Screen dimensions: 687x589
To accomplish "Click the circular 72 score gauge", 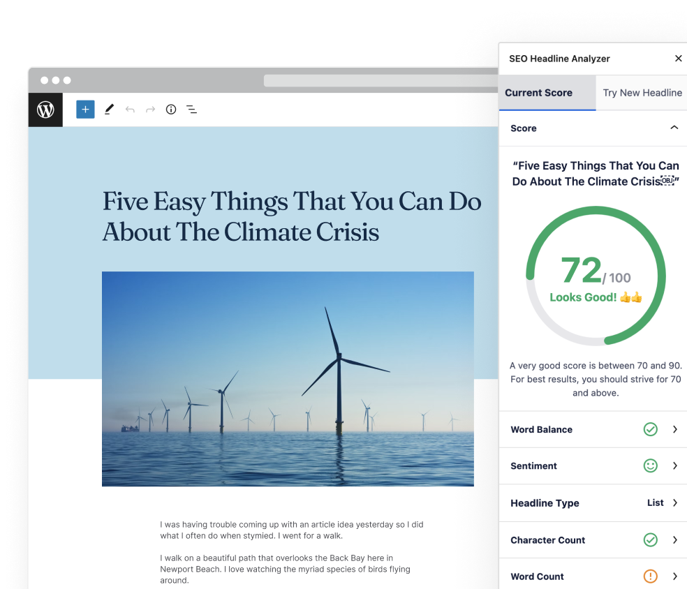I will 596,276.
